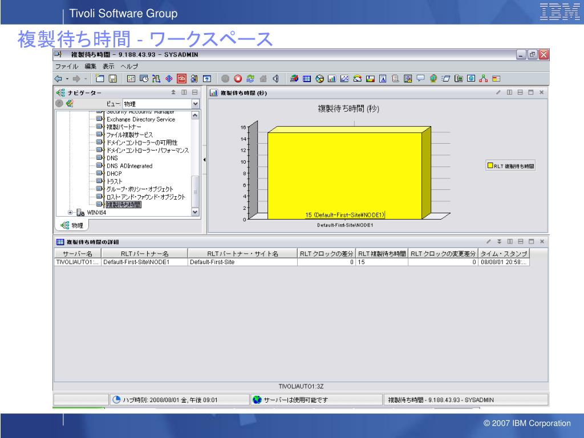Click the grey home icon
The width and height of the screenshot is (584, 438).
[263, 79]
